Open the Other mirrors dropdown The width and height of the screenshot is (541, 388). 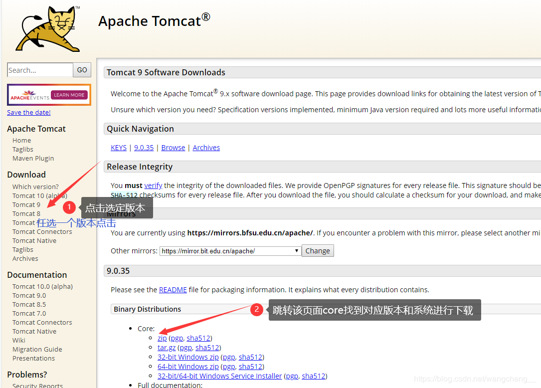(230, 251)
